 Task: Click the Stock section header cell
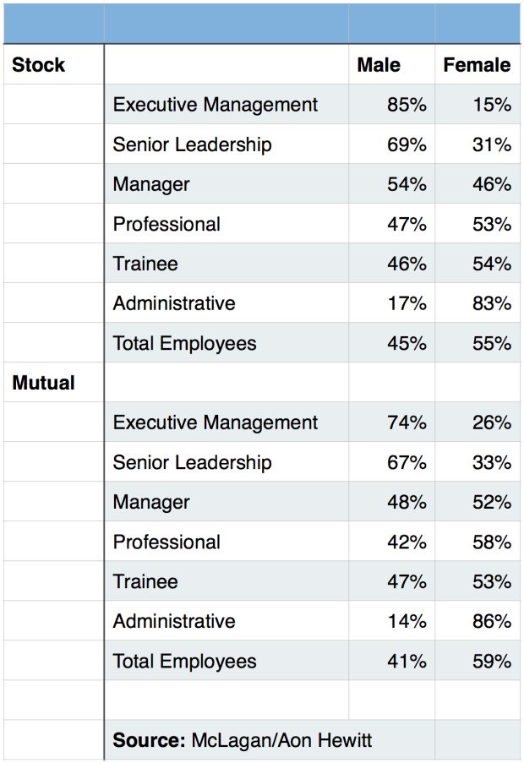[39, 65]
